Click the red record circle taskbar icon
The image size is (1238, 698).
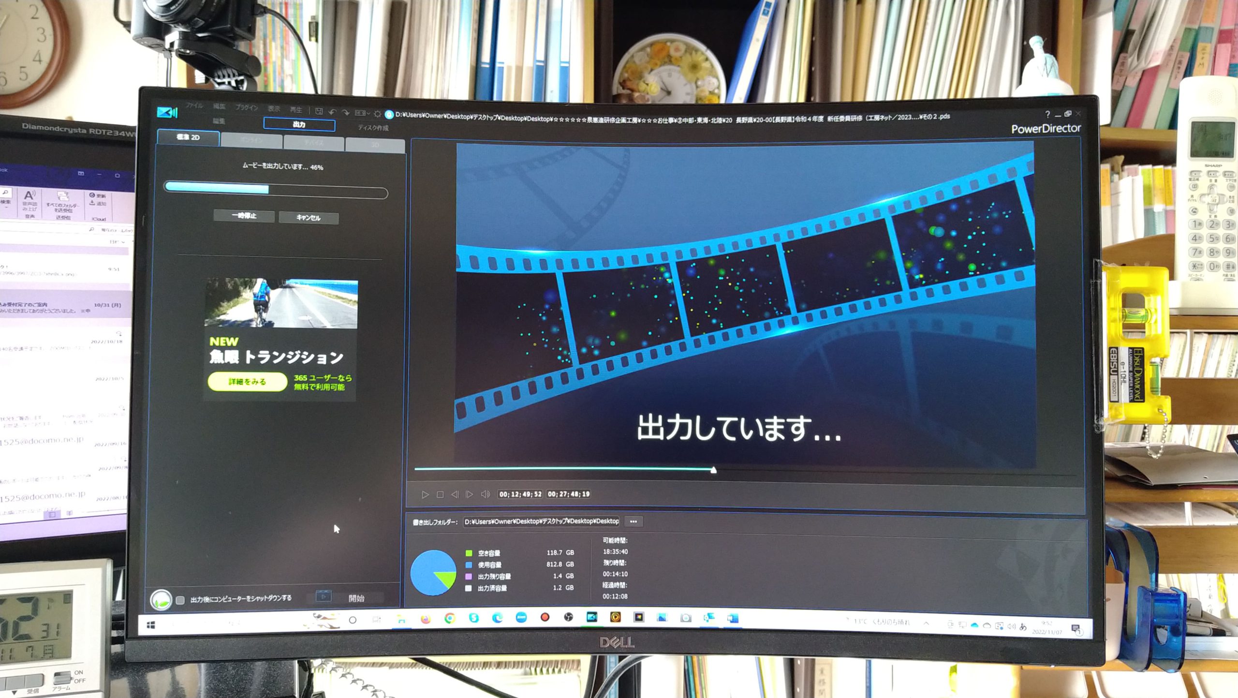point(545,617)
